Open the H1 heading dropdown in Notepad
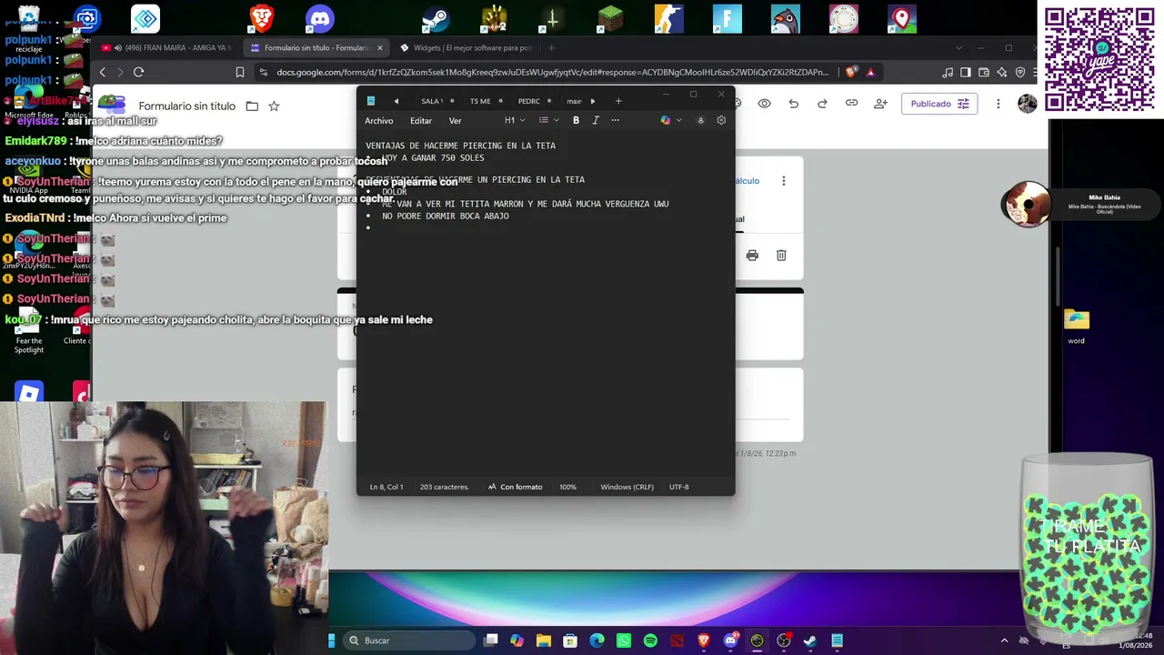The image size is (1164, 655). 515,120
